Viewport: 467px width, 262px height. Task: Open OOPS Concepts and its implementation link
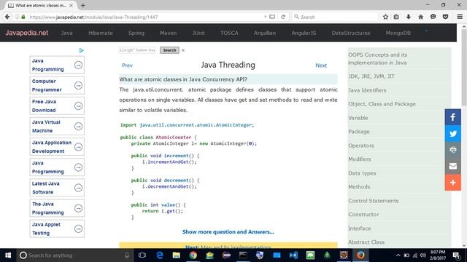coord(378,59)
